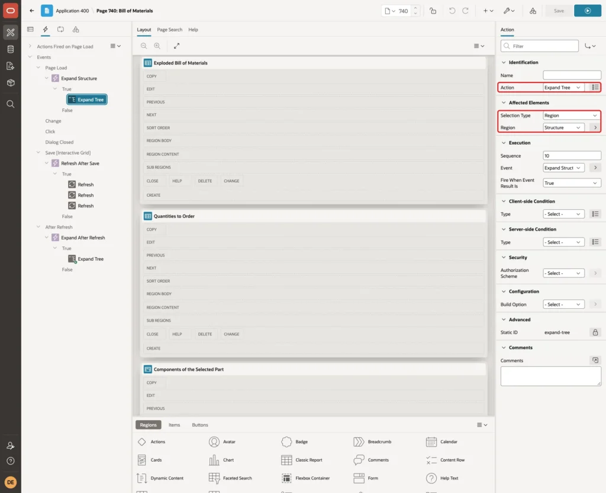
Task: Click the zoom in icon in the layout toolbar
Action: click(157, 46)
